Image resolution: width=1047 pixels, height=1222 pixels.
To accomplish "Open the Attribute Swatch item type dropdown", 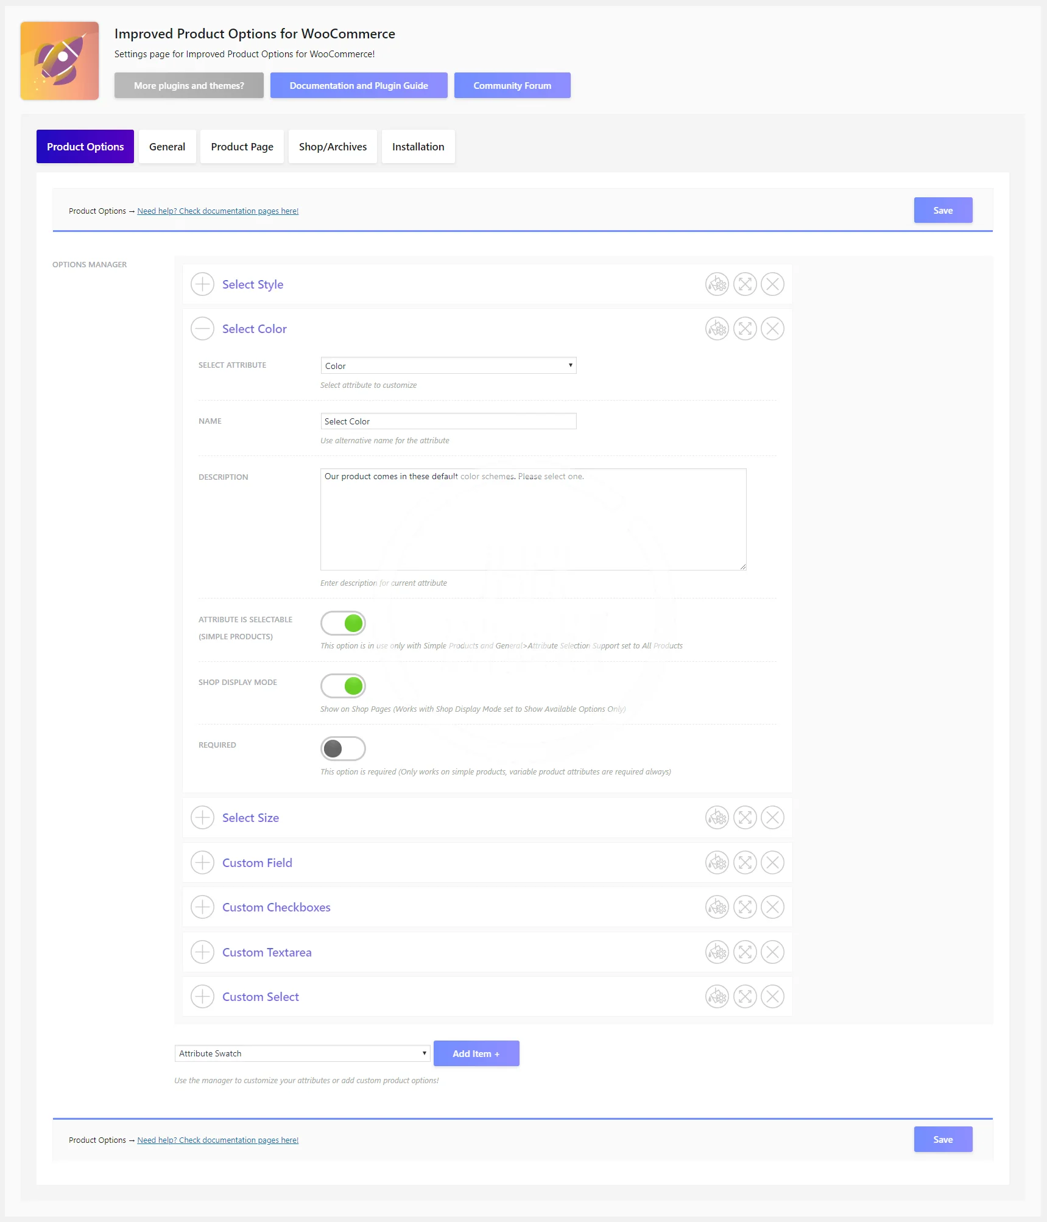I will coord(302,1053).
